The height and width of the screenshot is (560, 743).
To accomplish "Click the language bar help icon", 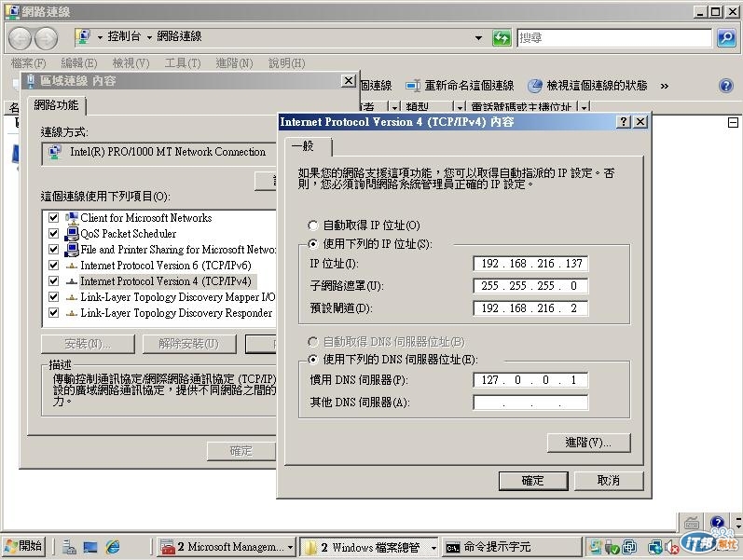I will tap(717, 522).
